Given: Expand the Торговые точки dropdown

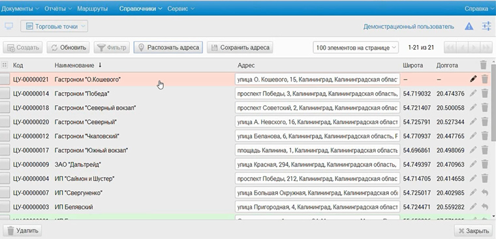Looking at the screenshot, I should pos(54,27).
